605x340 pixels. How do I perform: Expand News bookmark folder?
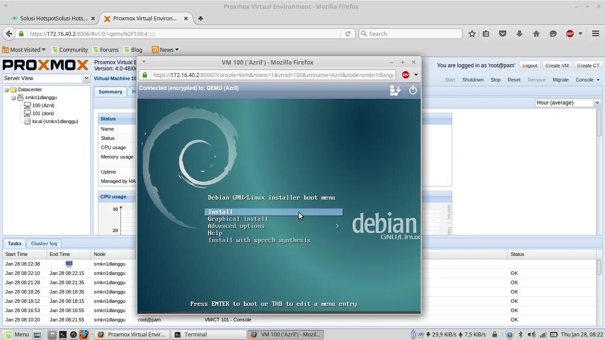pos(165,50)
